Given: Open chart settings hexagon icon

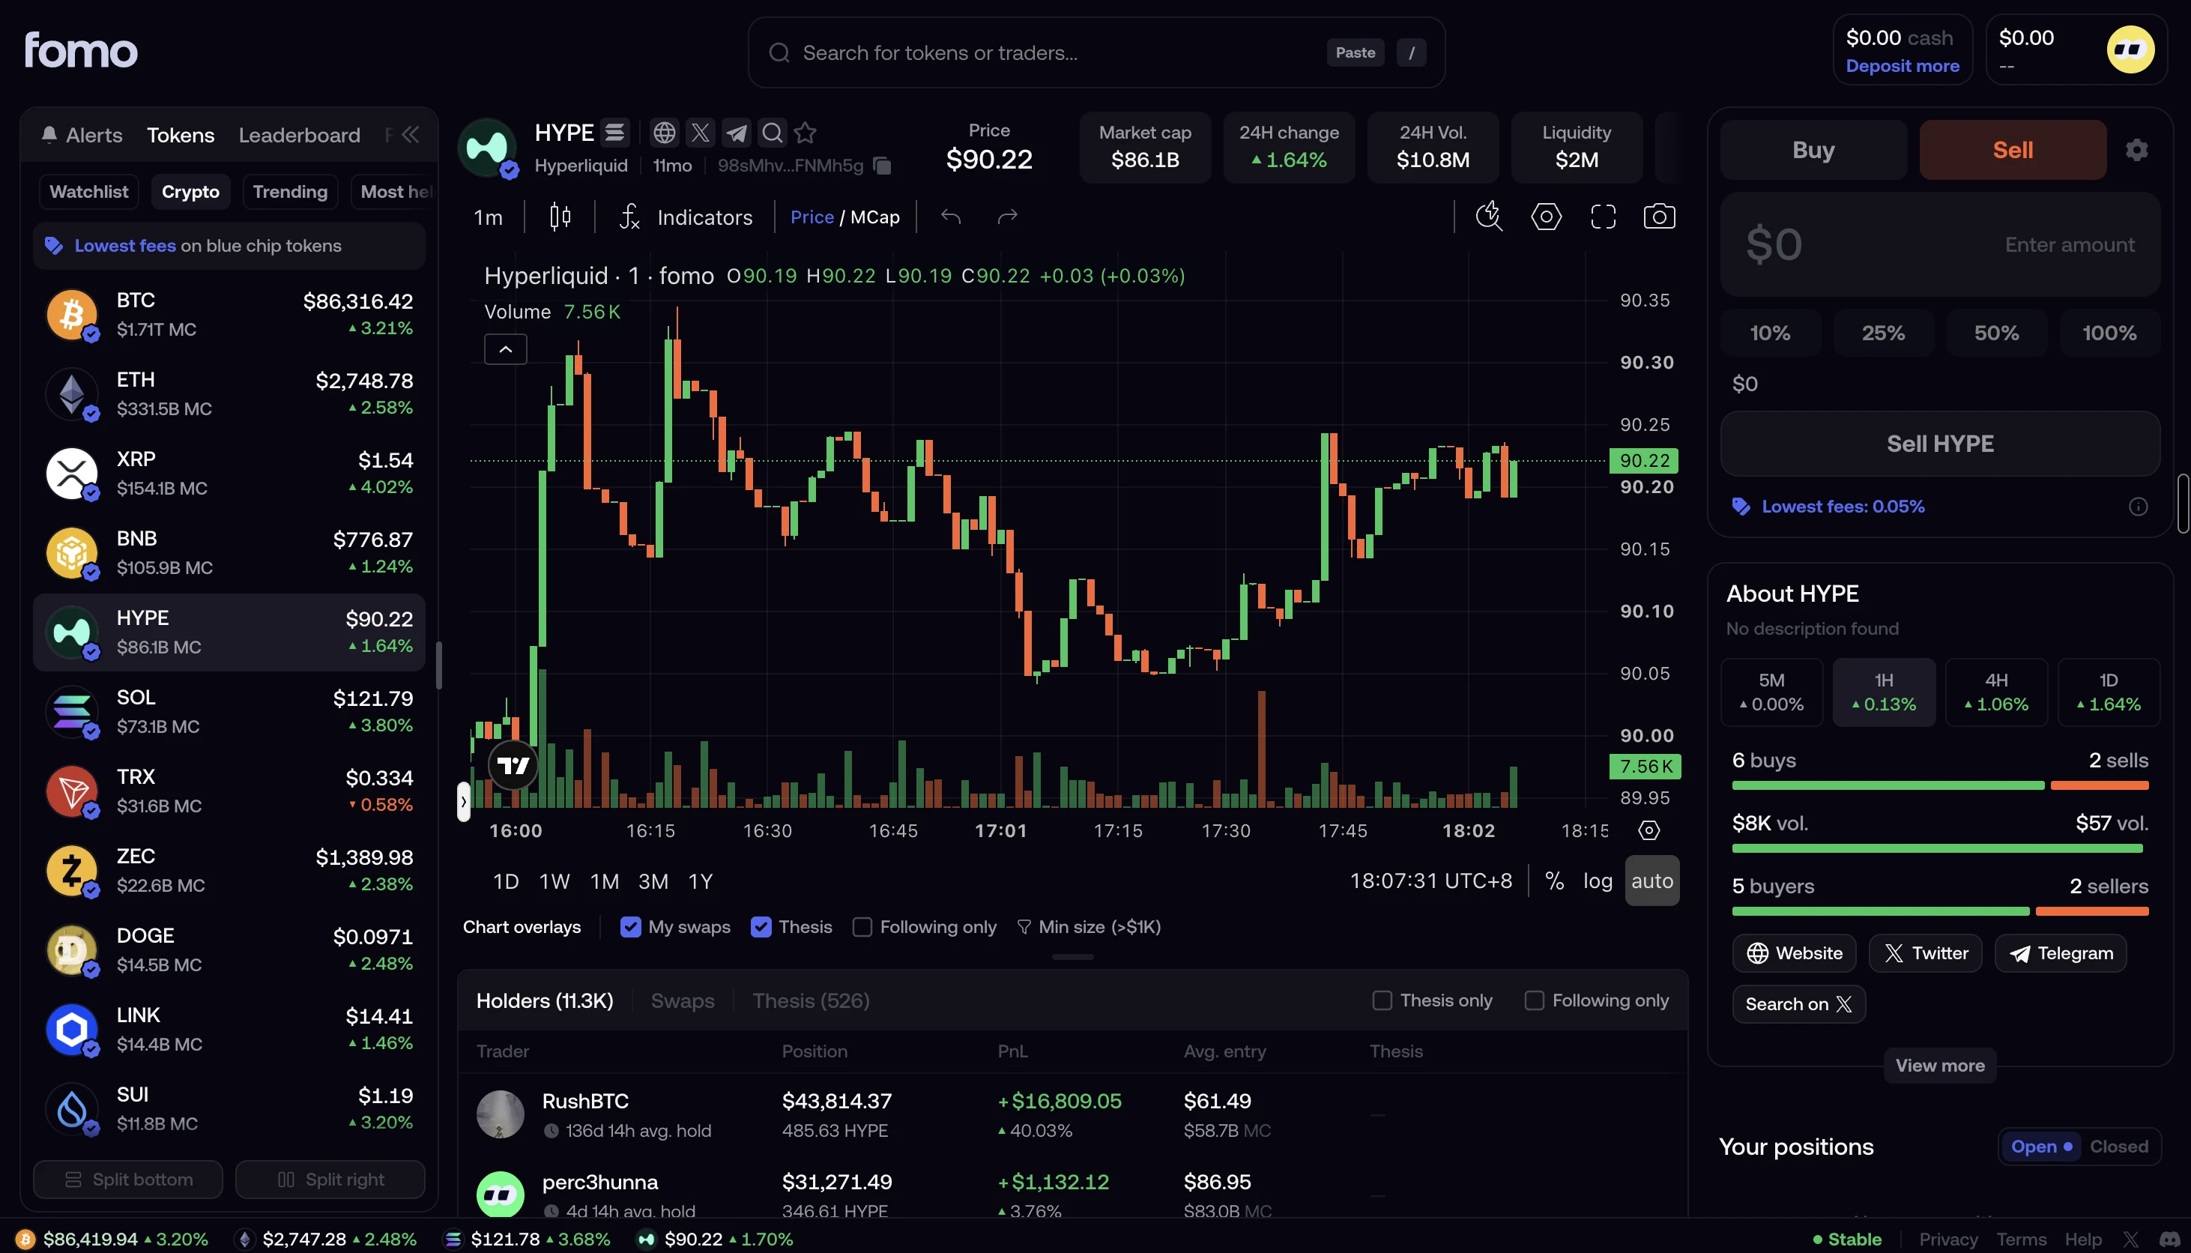Looking at the screenshot, I should click(1546, 217).
